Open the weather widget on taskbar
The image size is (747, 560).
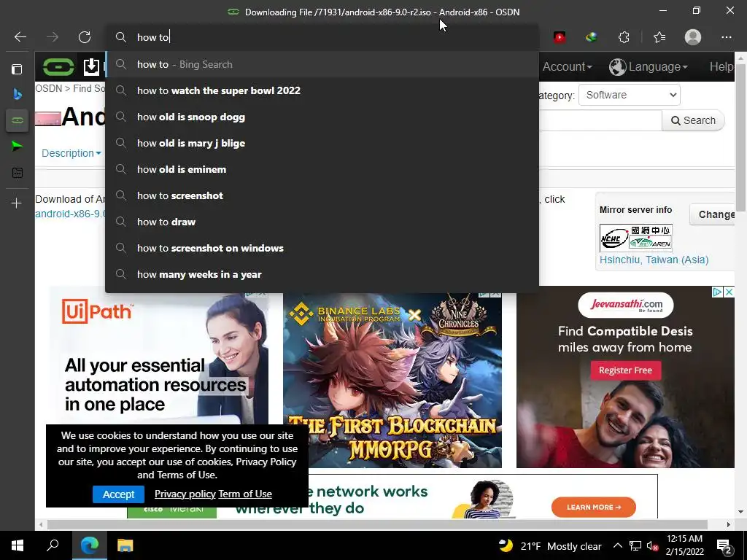(550, 546)
